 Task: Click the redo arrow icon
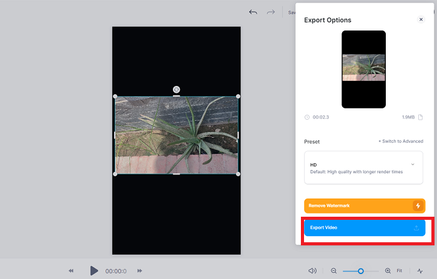pos(270,12)
